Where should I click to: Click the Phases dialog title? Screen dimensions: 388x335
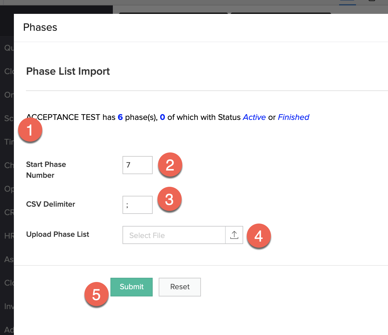tap(40, 27)
